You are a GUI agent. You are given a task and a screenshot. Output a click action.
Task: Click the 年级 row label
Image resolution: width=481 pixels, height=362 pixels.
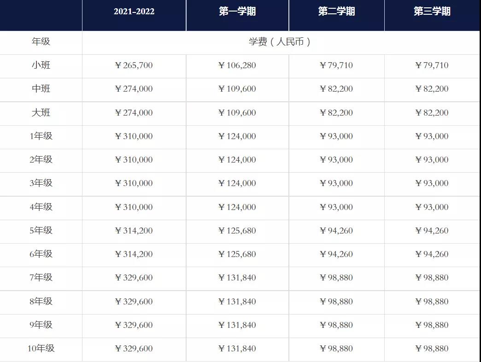[41, 41]
